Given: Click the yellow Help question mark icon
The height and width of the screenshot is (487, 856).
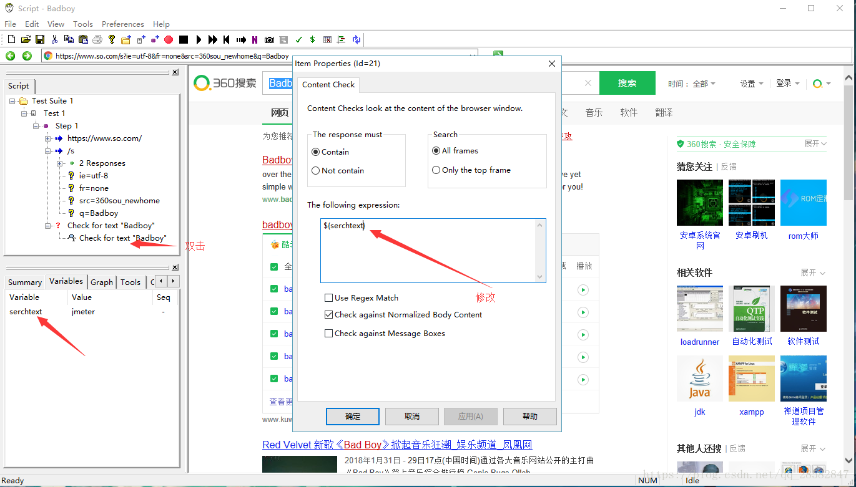Looking at the screenshot, I should point(112,39).
